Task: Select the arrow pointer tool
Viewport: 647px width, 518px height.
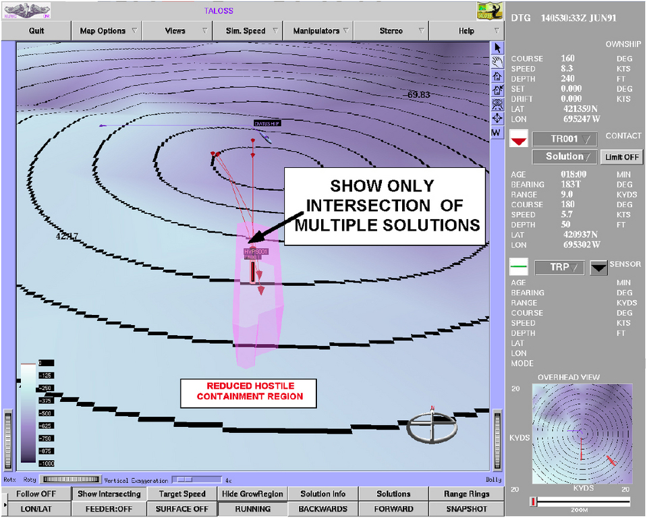Action: (x=497, y=48)
